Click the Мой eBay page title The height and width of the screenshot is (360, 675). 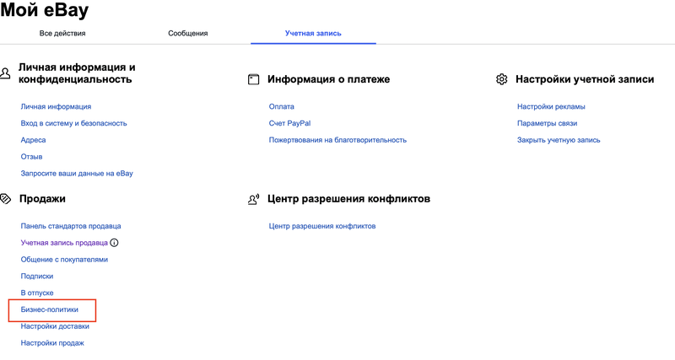click(45, 10)
